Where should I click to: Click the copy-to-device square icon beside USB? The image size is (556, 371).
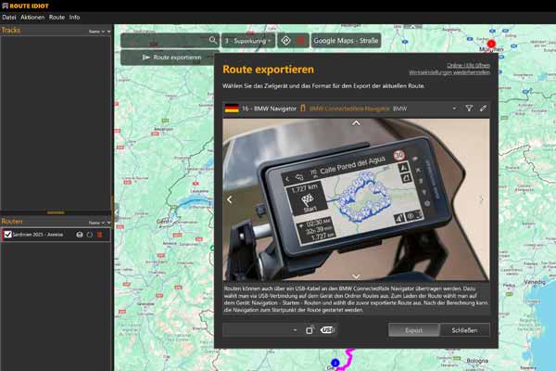point(310,330)
